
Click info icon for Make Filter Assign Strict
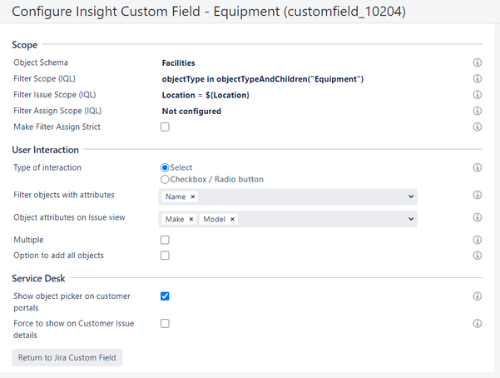tap(478, 127)
